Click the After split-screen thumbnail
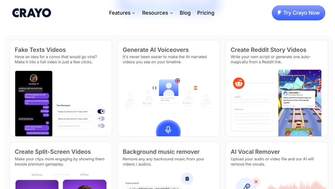335x189 pixels. click(x=85, y=184)
